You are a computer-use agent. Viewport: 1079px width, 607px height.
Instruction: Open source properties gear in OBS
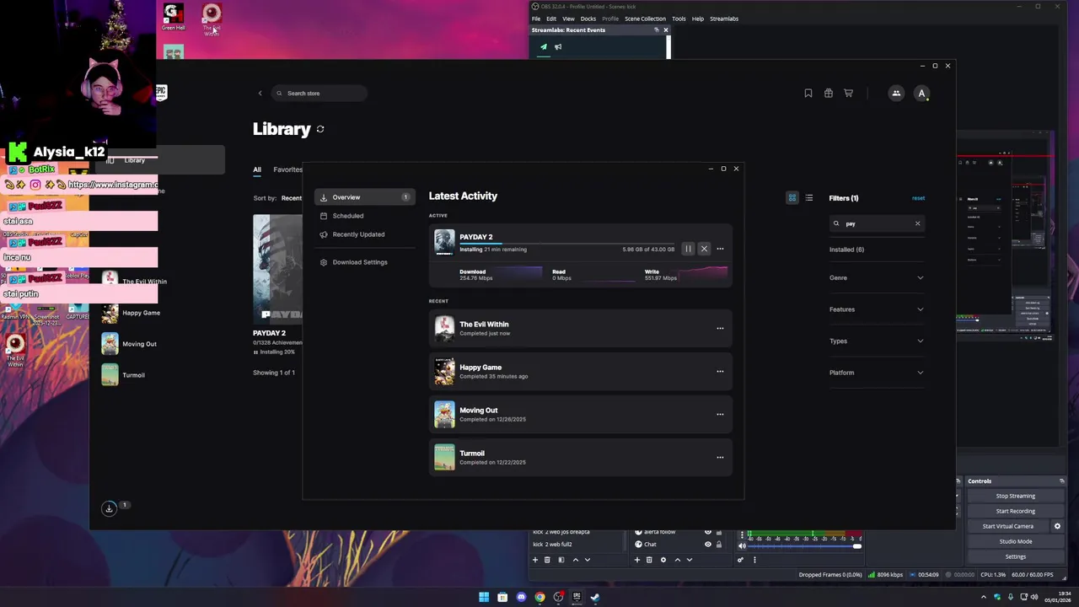(x=663, y=560)
